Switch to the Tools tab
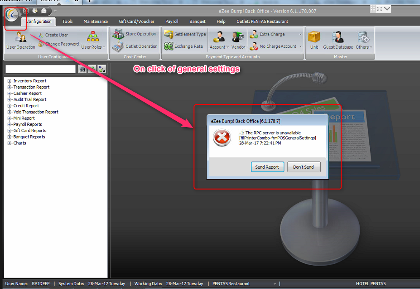 click(68, 22)
